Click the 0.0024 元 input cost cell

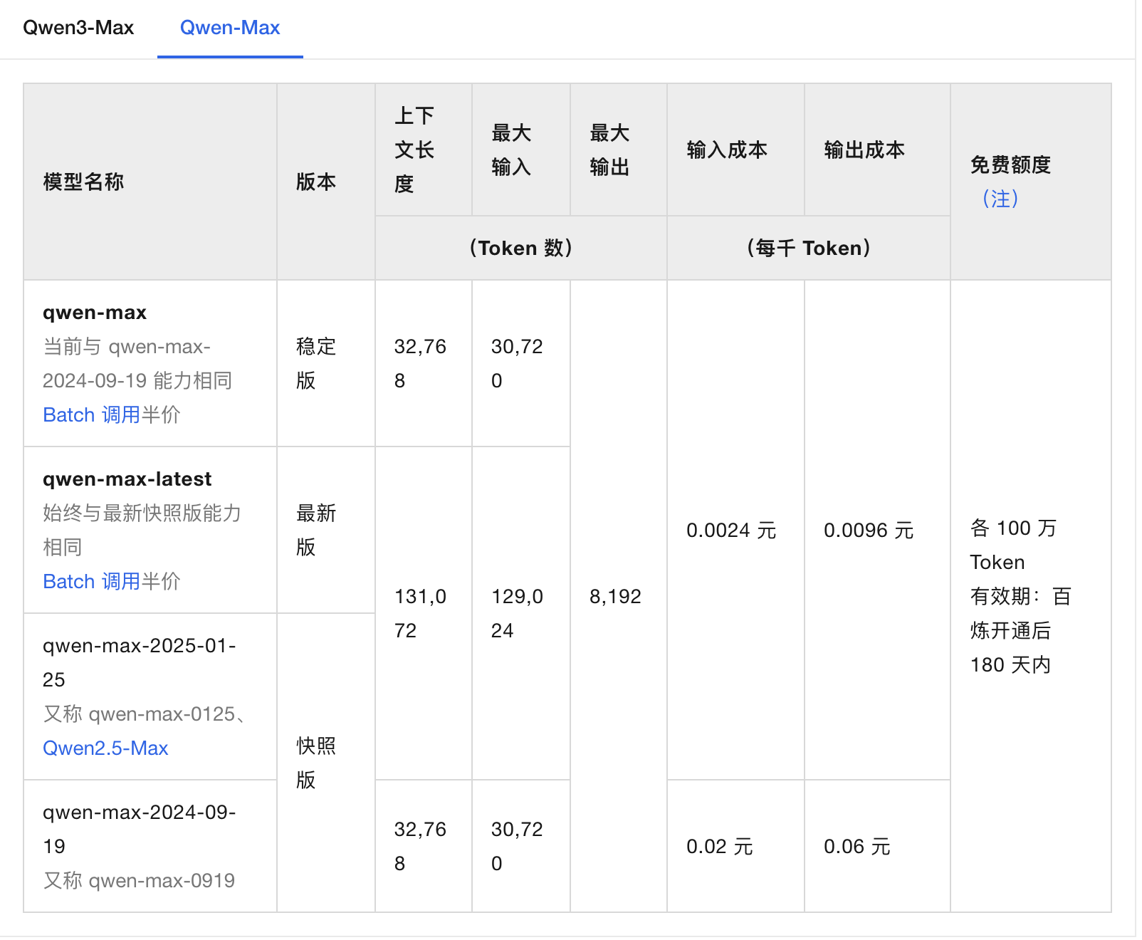(x=730, y=531)
